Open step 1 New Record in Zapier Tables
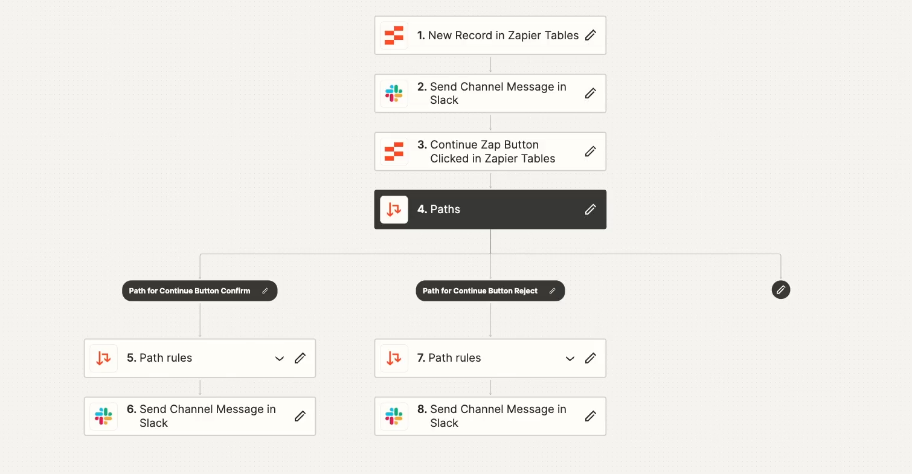This screenshot has width=912, height=474. [490, 36]
